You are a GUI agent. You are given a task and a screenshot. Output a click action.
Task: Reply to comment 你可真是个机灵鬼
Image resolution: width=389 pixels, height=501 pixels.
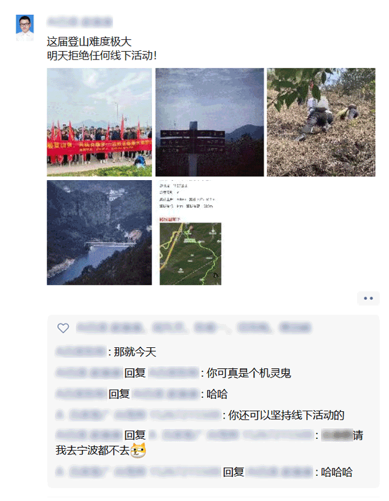click(248, 373)
